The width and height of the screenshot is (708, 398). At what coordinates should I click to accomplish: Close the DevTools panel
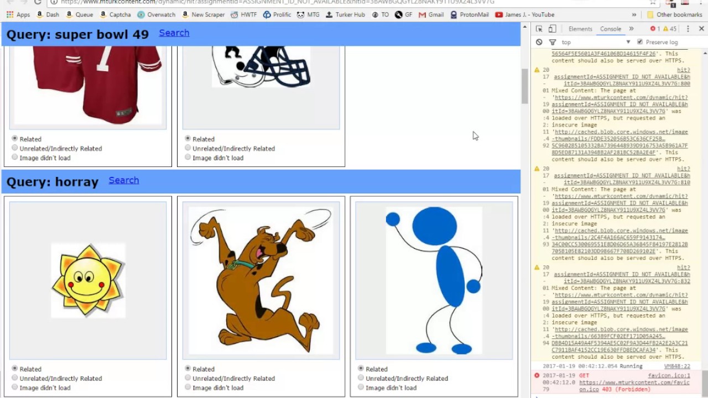click(701, 29)
